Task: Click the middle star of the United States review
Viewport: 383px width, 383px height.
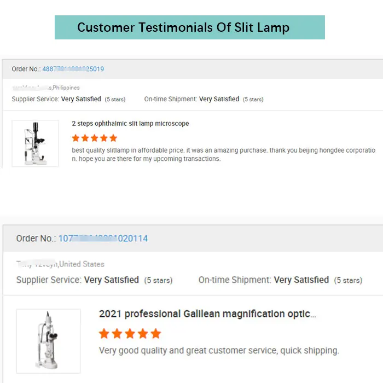Action: [130, 334]
